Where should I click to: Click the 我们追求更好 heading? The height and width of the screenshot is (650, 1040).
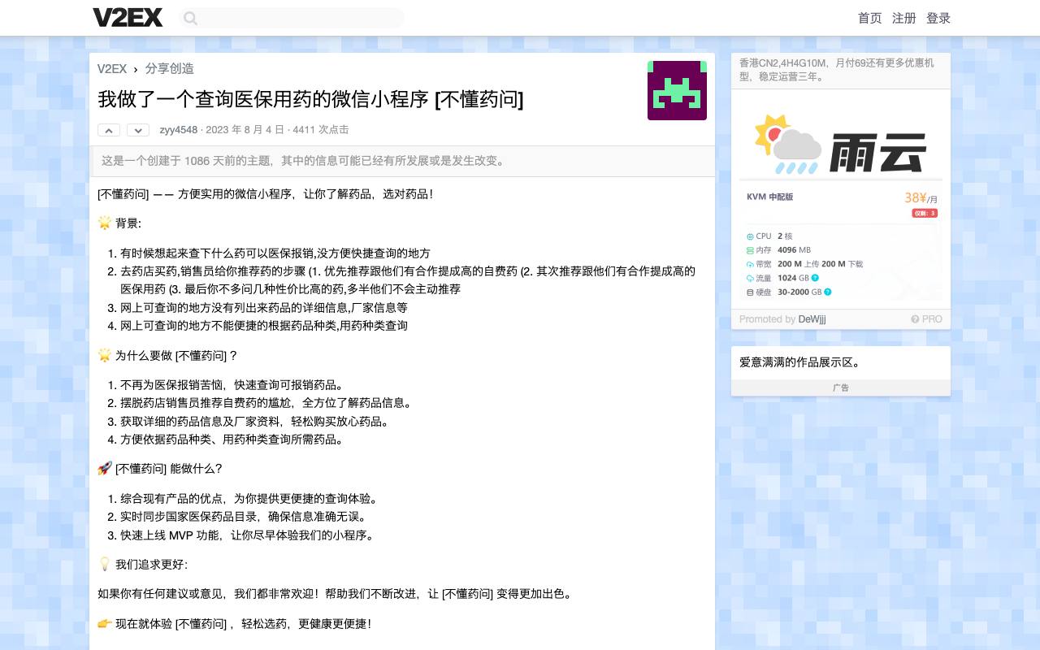(x=142, y=565)
